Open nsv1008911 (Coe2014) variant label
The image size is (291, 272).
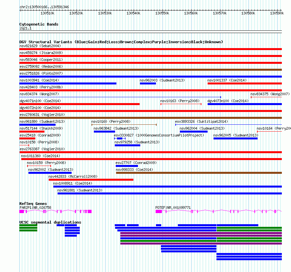coord(73,183)
